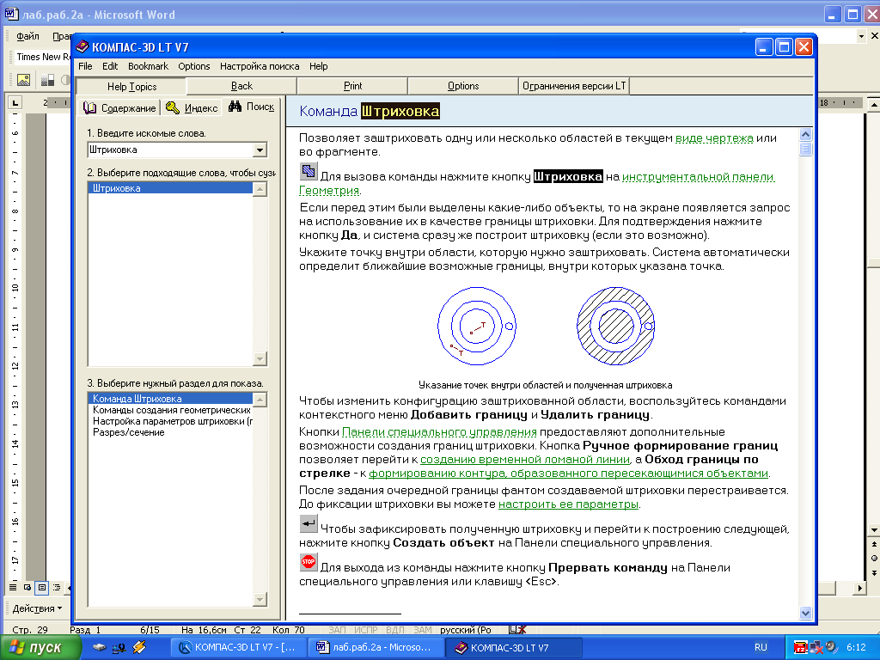The image size is (880, 660).
Task: Click the Back button in the help toolbar
Action: pos(241,86)
